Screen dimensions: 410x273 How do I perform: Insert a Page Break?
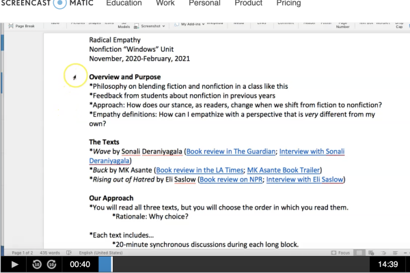[21, 25]
